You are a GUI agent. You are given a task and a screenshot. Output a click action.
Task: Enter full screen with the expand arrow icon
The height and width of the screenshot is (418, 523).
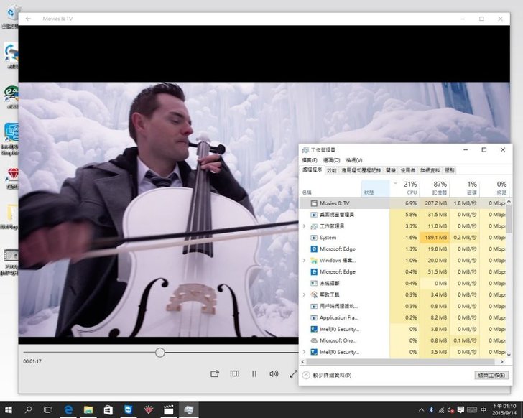pyautogui.click(x=293, y=373)
